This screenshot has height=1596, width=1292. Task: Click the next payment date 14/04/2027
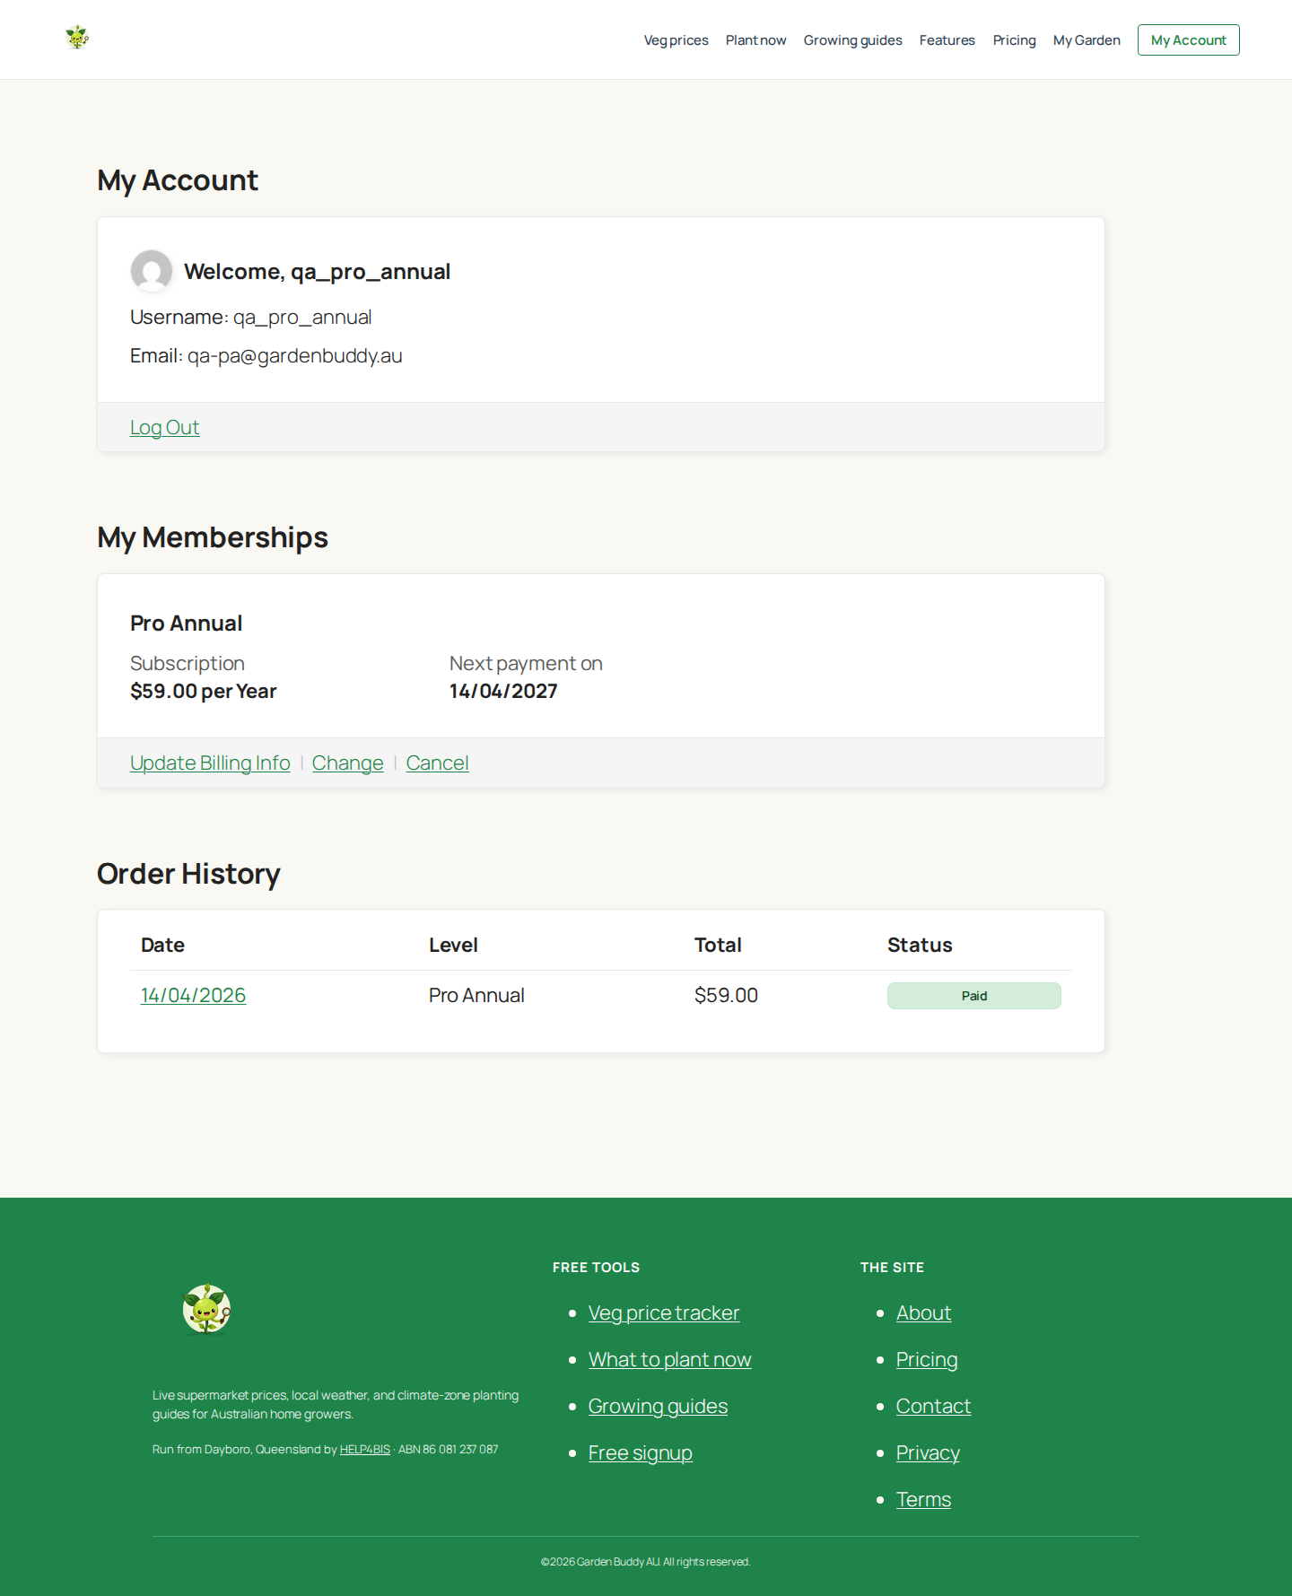point(503,692)
